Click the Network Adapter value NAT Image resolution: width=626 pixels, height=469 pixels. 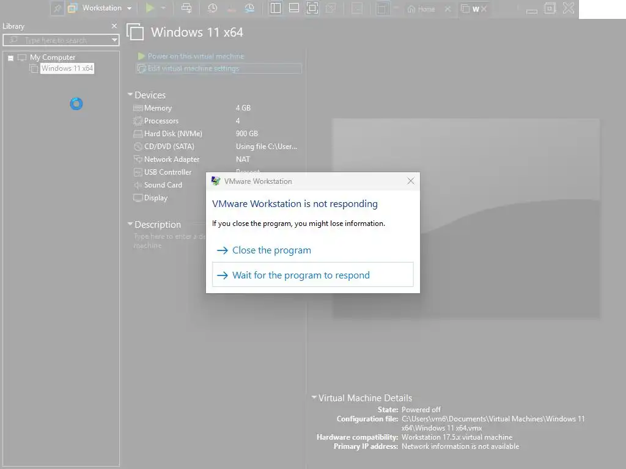[243, 159]
